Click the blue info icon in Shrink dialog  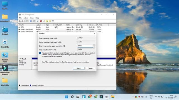pyautogui.click(x=40, y=53)
